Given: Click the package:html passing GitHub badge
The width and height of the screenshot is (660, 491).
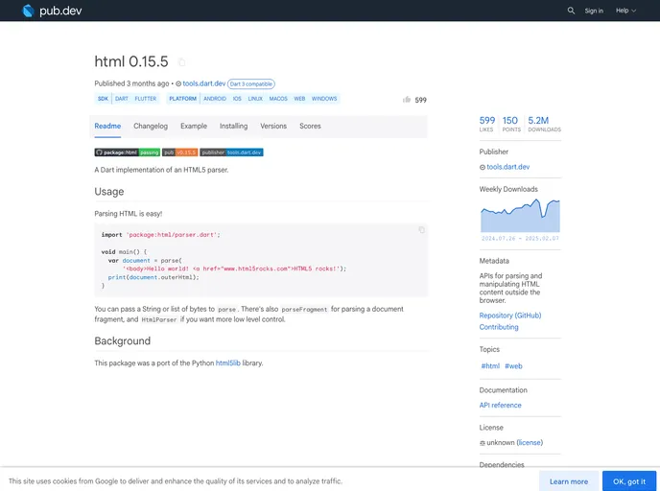Looking at the screenshot, I should (x=128, y=152).
